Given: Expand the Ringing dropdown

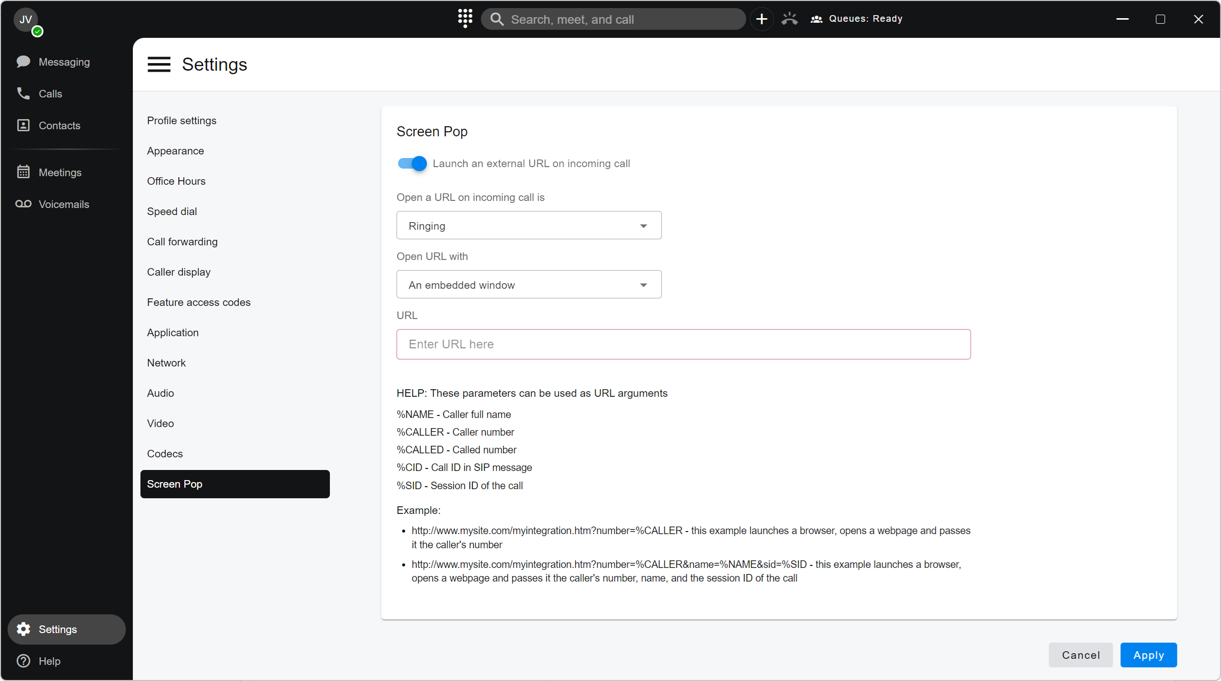Looking at the screenshot, I should (x=528, y=226).
